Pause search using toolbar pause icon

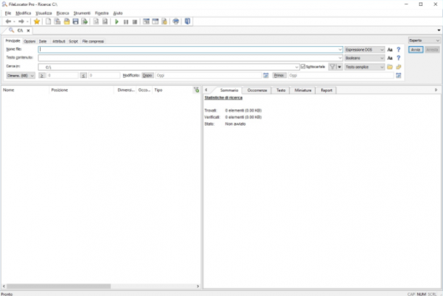click(126, 22)
